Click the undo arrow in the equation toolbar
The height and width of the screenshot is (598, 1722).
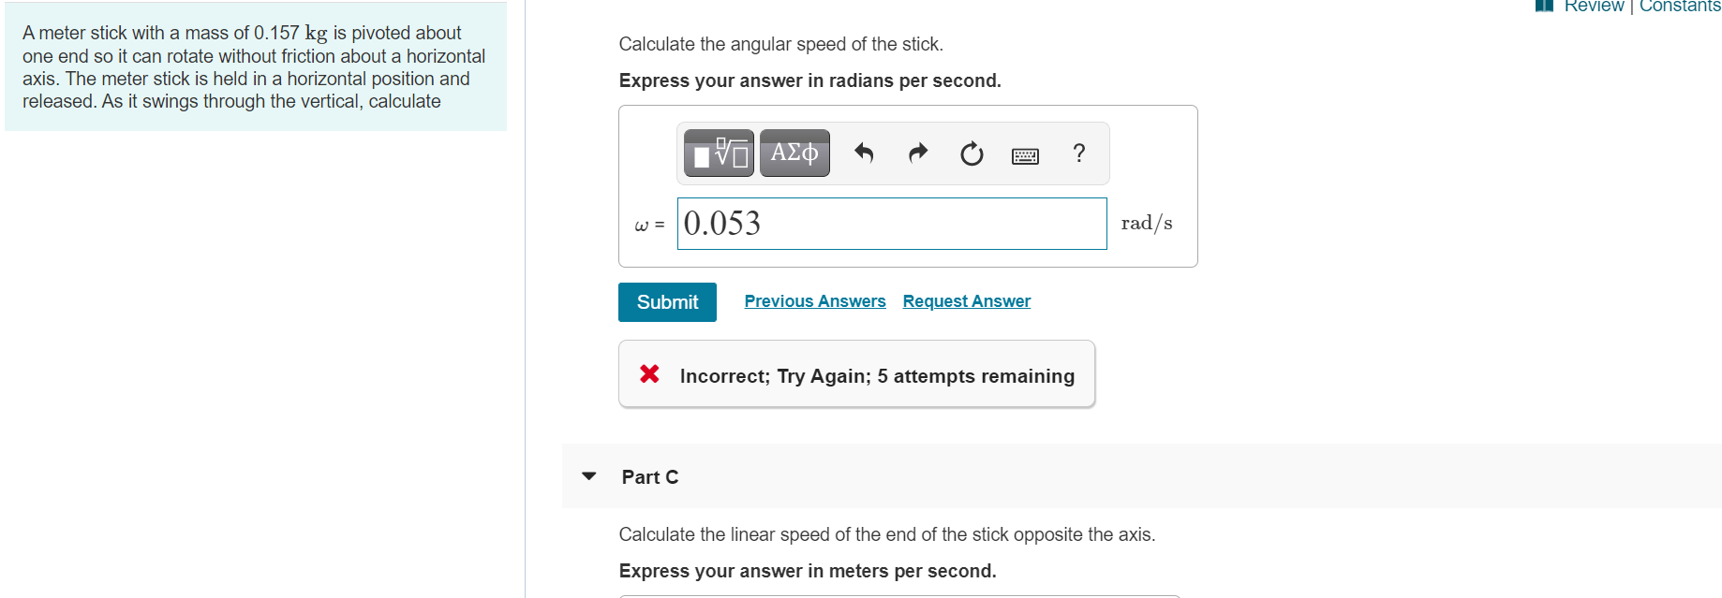tap(863, 153)
